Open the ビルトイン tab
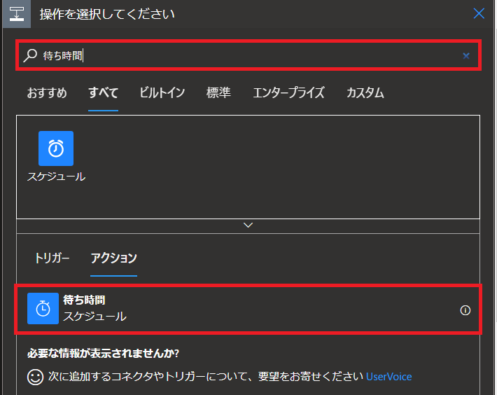497x395 pixels. [162, 93]
